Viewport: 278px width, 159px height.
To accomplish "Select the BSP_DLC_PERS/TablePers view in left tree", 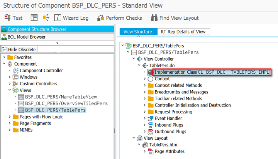I will [x=55, y=110].
